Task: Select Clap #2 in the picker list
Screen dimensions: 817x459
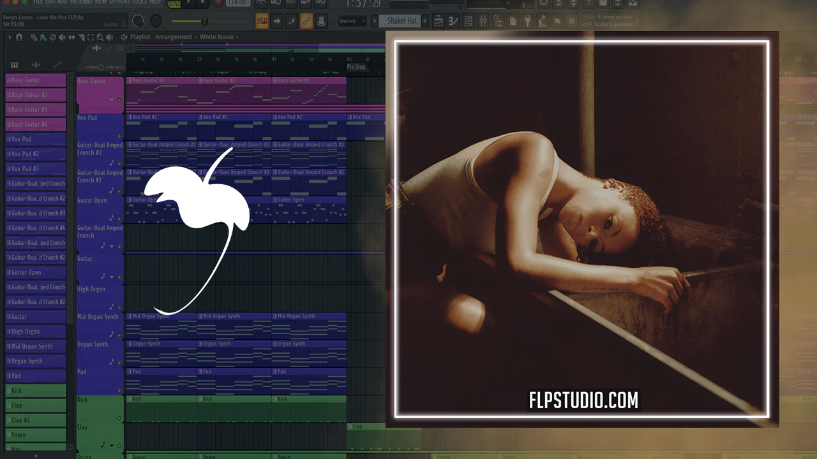Action: [x=36, y=419]
